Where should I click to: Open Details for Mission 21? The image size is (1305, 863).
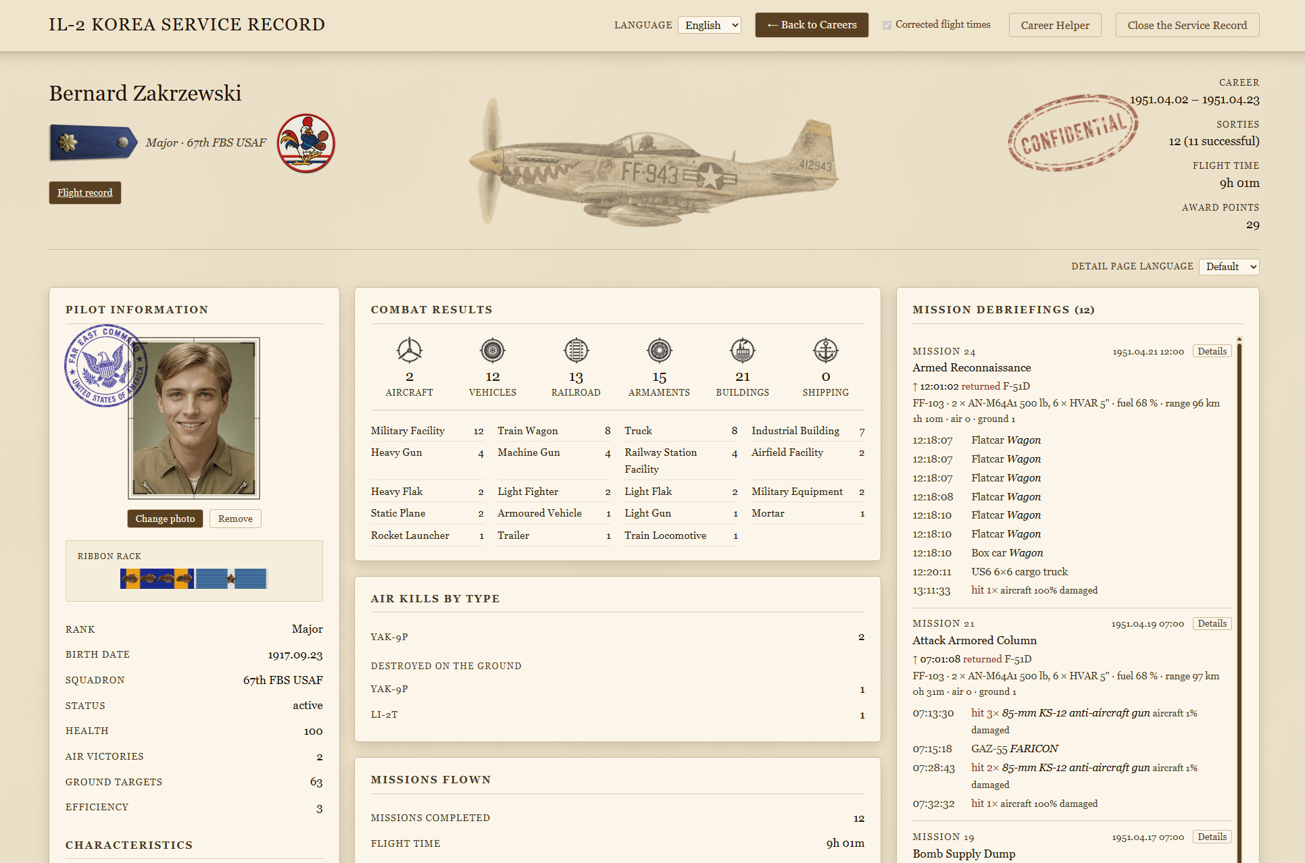[x=1212, y=623]
